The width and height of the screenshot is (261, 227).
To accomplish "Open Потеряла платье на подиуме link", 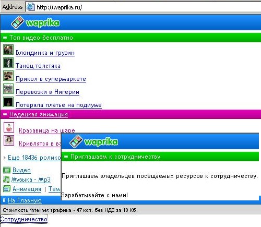I will [x=58, y=105].
